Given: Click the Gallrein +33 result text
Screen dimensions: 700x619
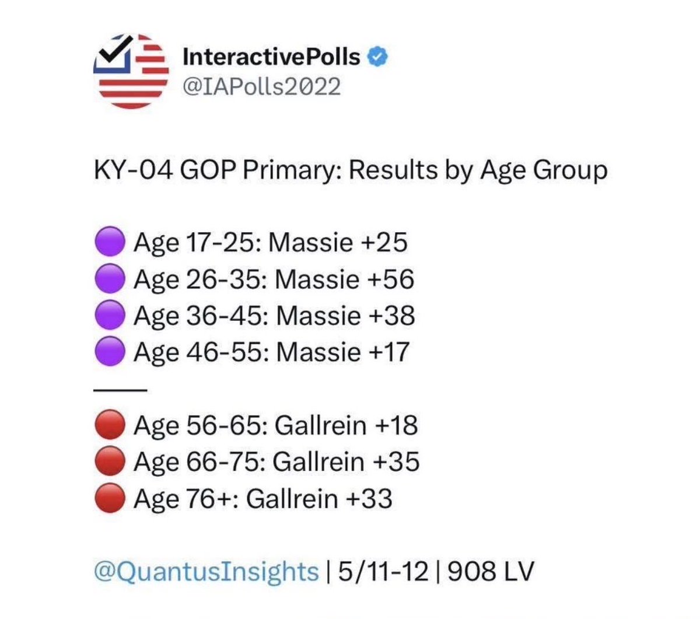Looking at the screenshot, I should (319, 499).
